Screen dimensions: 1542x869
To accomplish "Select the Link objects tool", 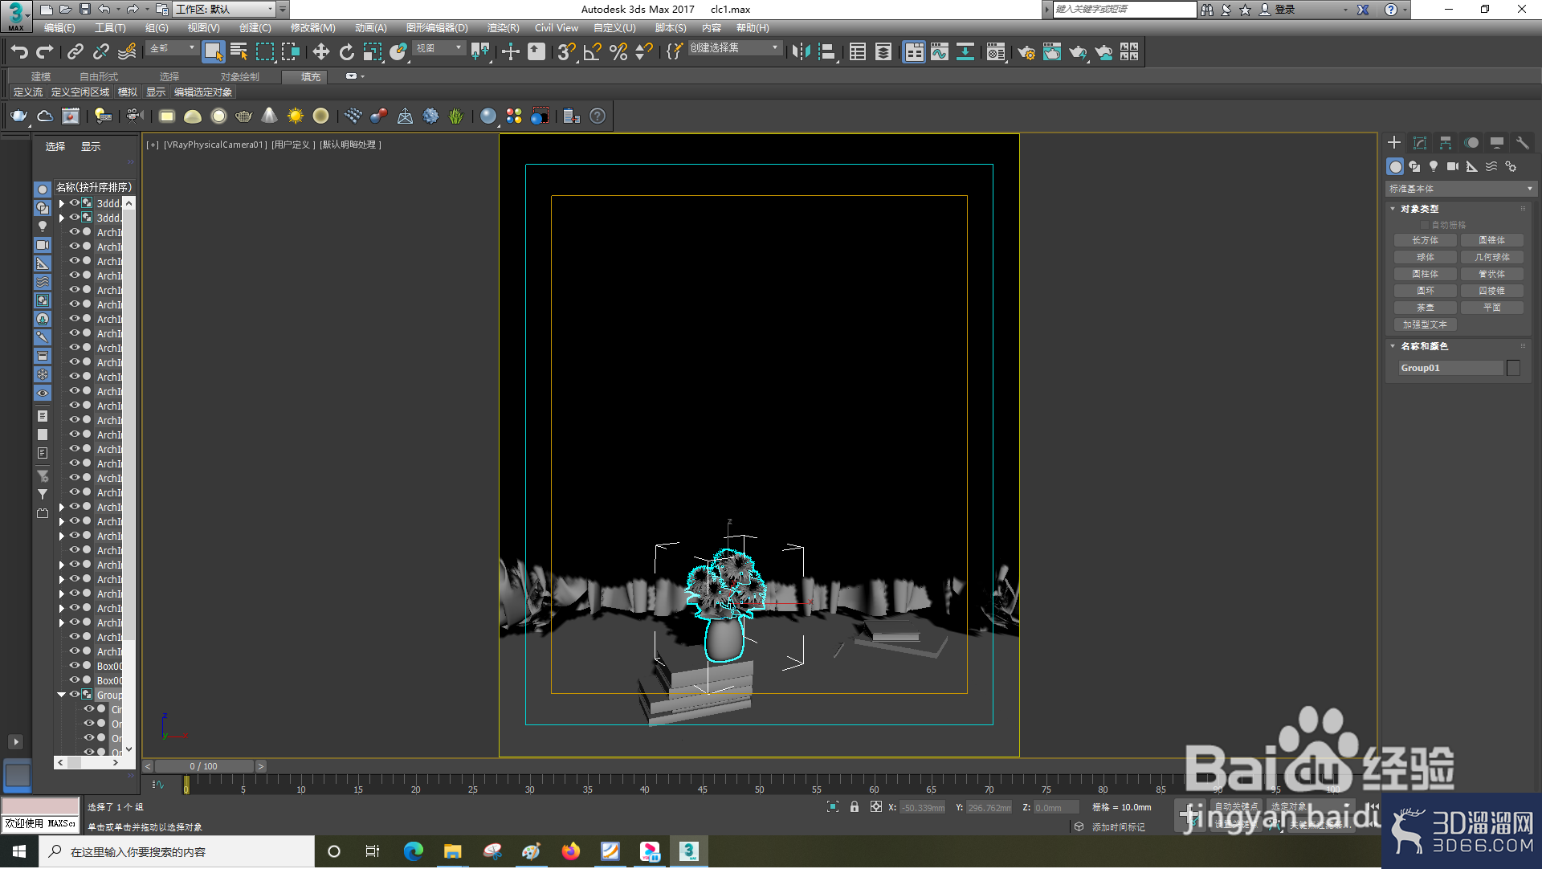I will click(75, 52).
